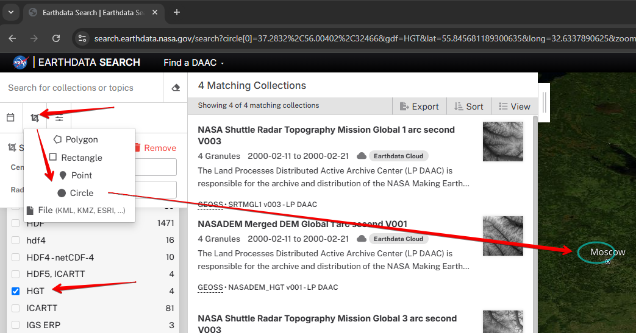Viewport: 636px width, 333px height.
Task: Click the panel resize handle beside map
Action: [x=544, y=102]
